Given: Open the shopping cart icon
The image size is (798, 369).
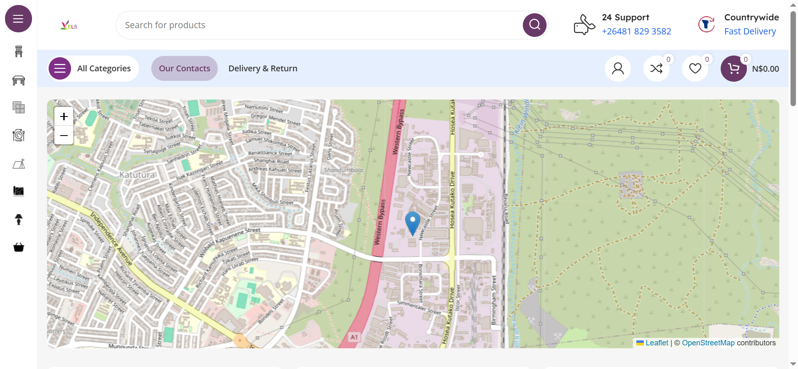Looking at the screenshot, I should click(734, 68).
